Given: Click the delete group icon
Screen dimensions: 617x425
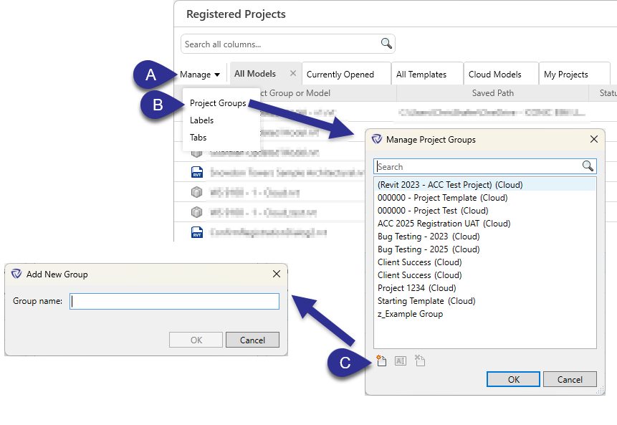Looking at the screenshot, I should (419, 360).
